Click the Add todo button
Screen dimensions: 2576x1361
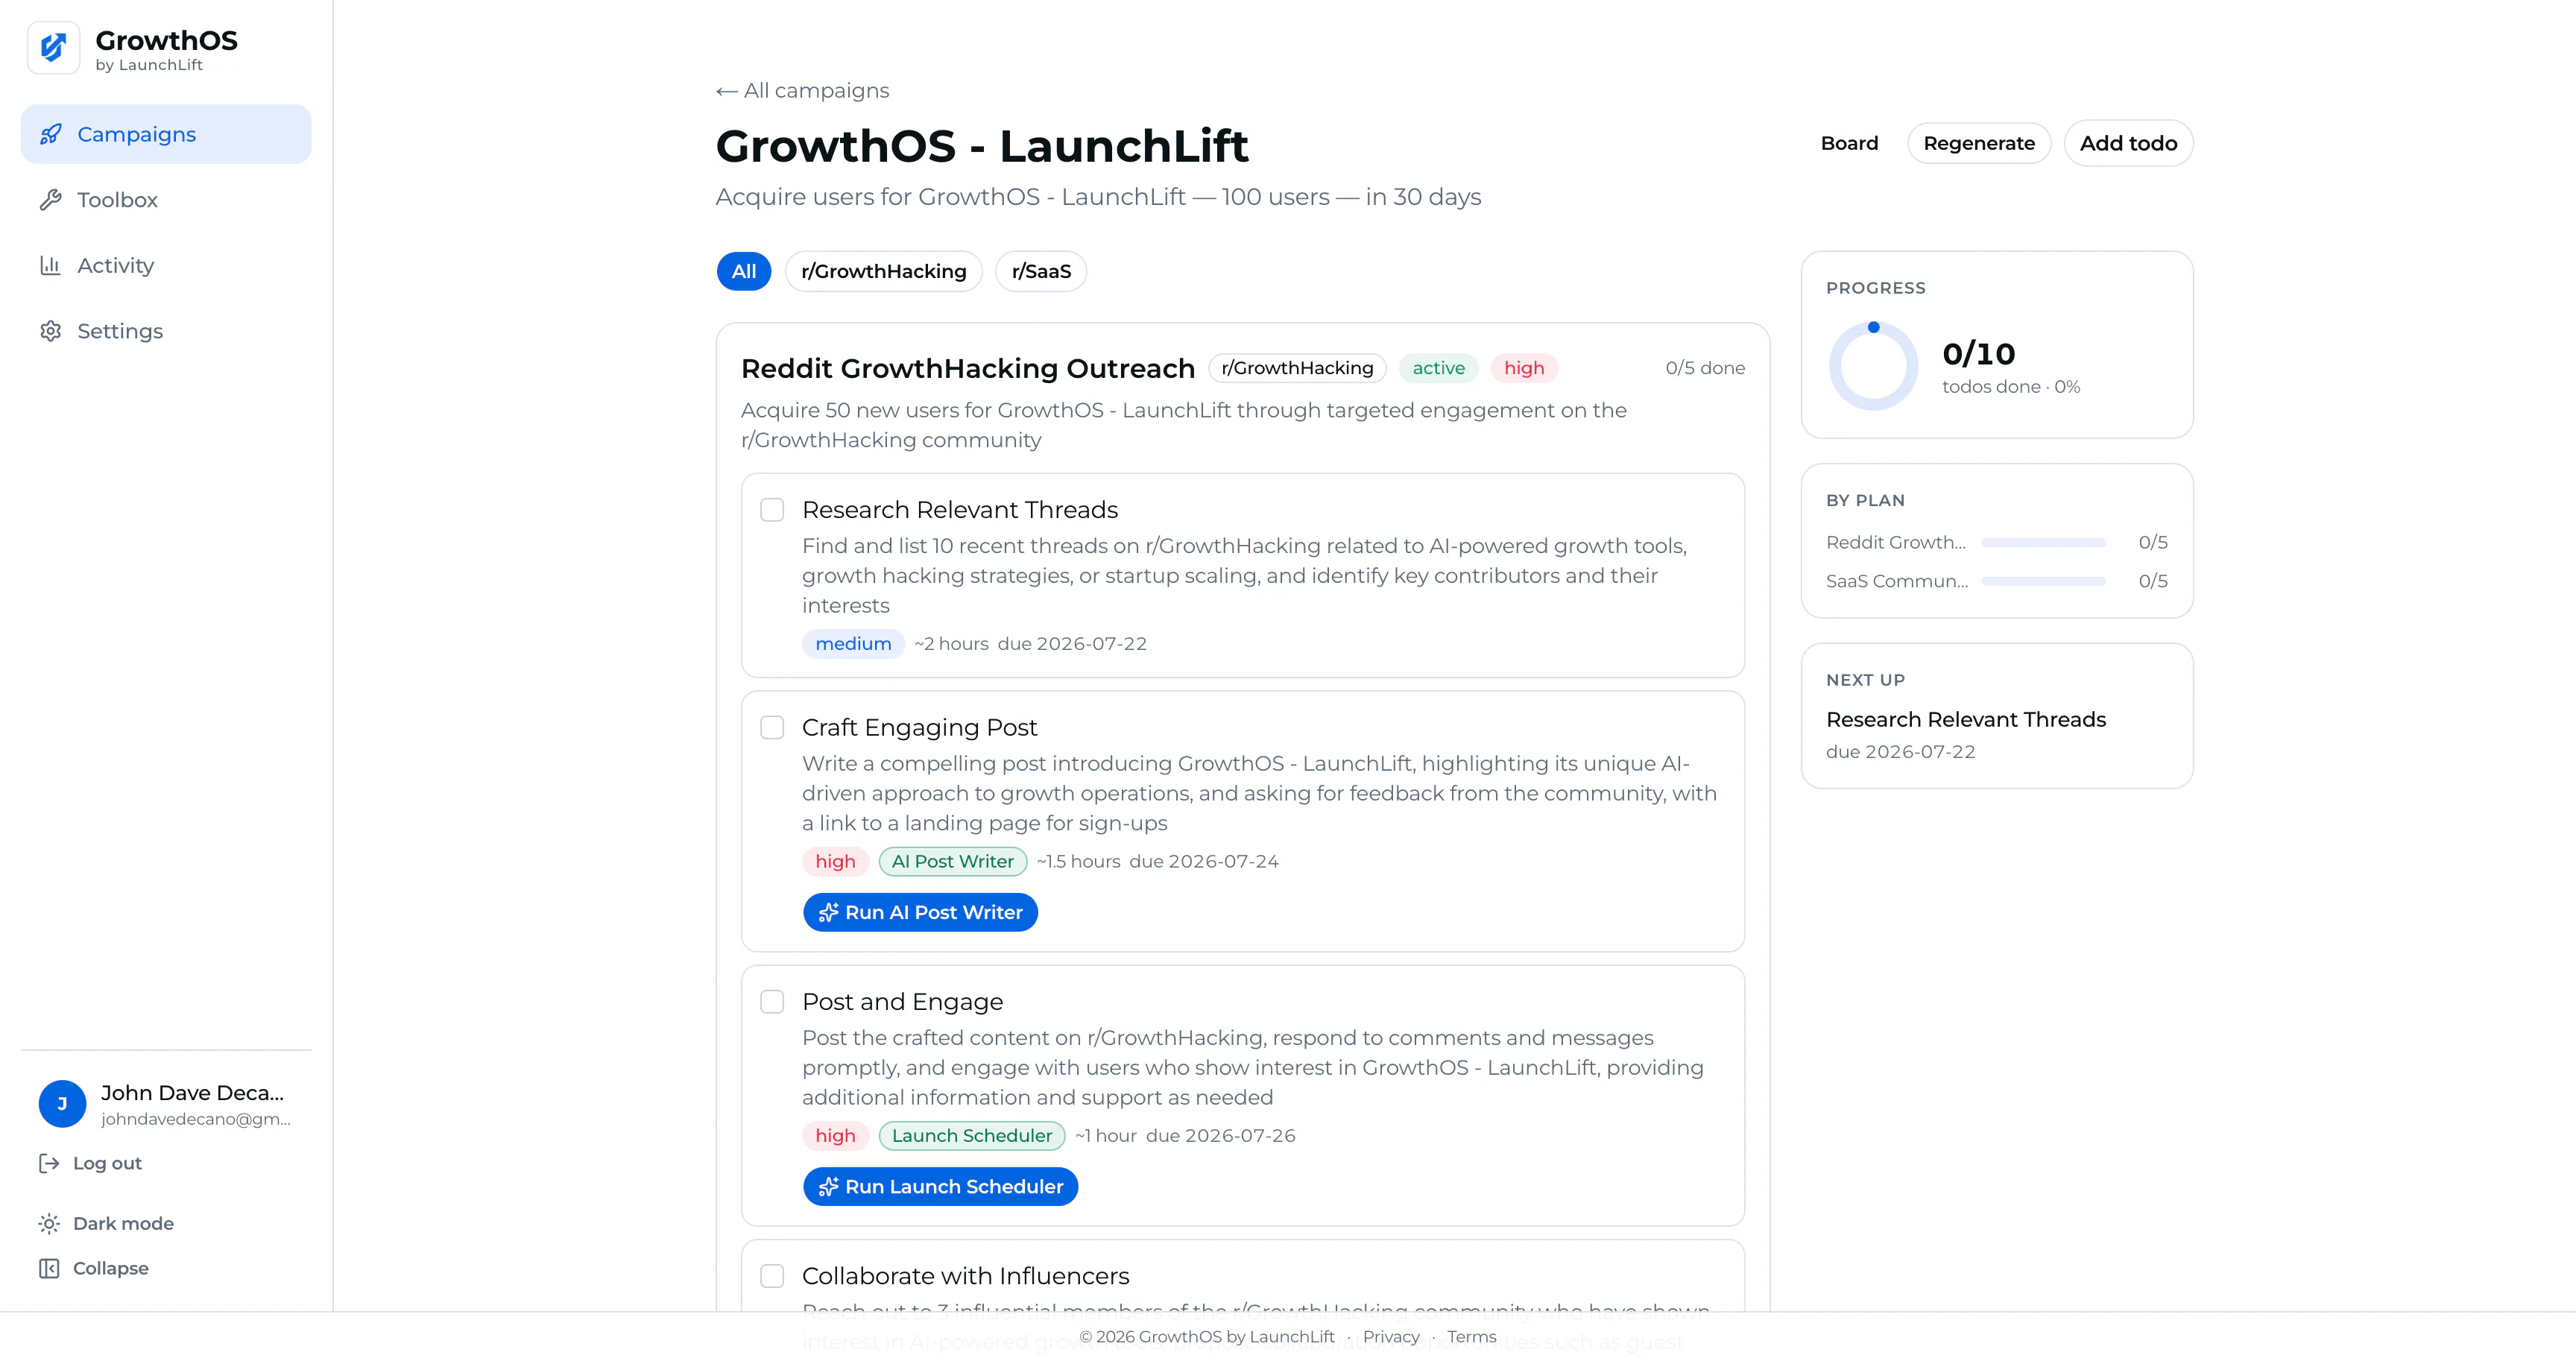pos(2128,143)
